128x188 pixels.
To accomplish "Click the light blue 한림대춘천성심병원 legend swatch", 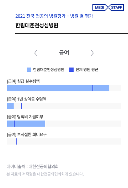I will [x=29, y=70].
